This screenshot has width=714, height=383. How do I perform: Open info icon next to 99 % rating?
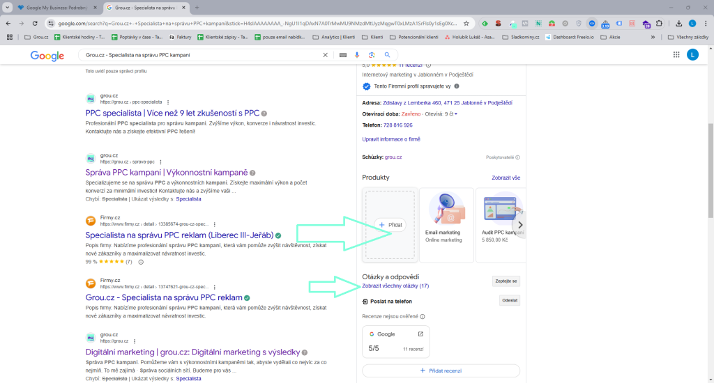coord(141,262)
